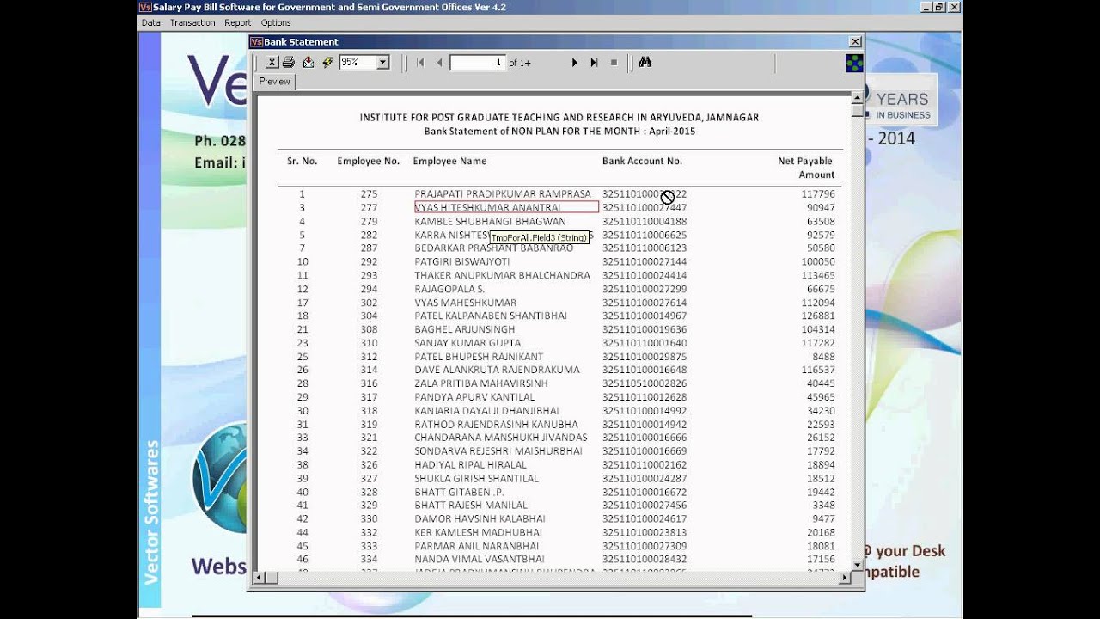Search text using the binoculars icon
This screenshot has height=619, width=1100.
click(645, 62)
